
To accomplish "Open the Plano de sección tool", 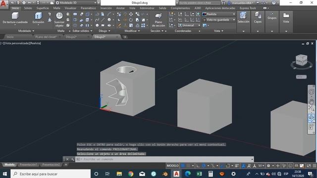I will click(158, 20).
